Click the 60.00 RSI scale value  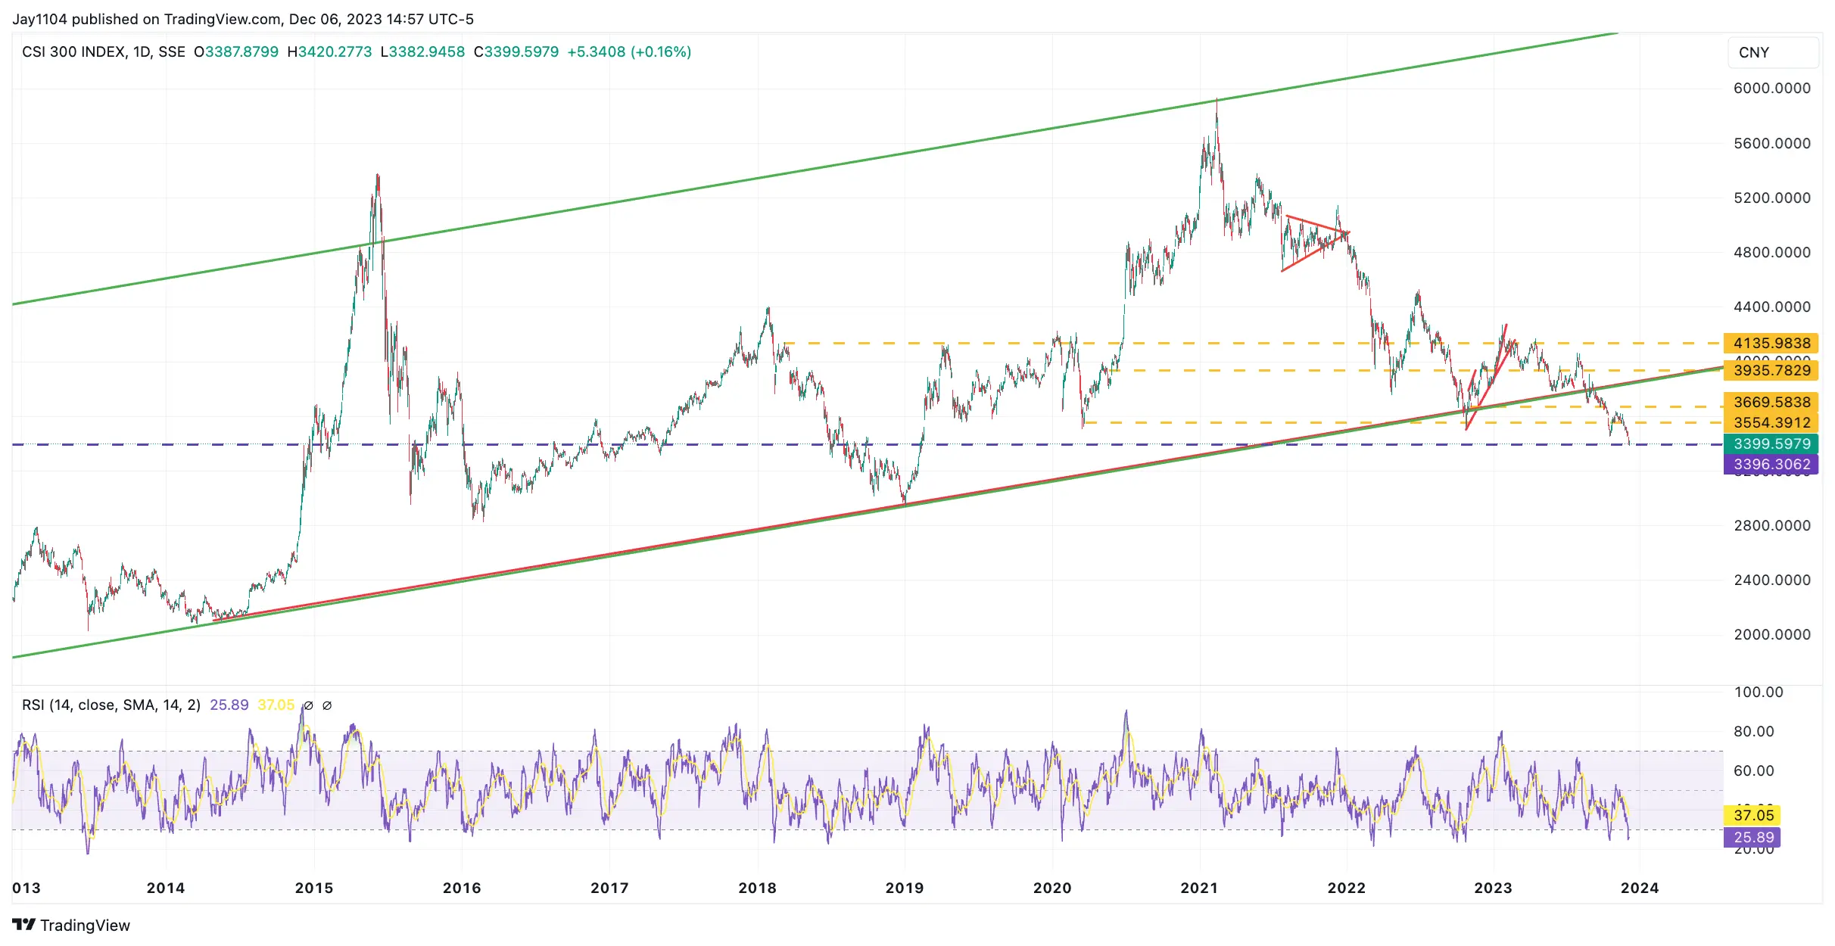tap(1754, 770)
